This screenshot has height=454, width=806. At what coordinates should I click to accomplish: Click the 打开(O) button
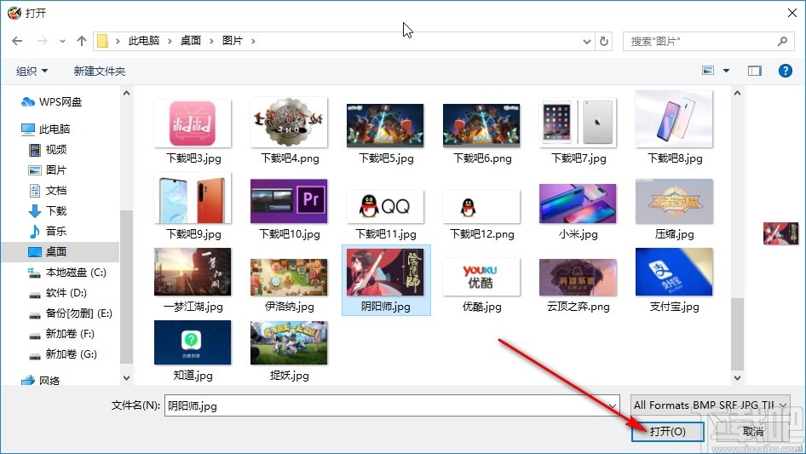pyautogui.click(x=667, y=431)
